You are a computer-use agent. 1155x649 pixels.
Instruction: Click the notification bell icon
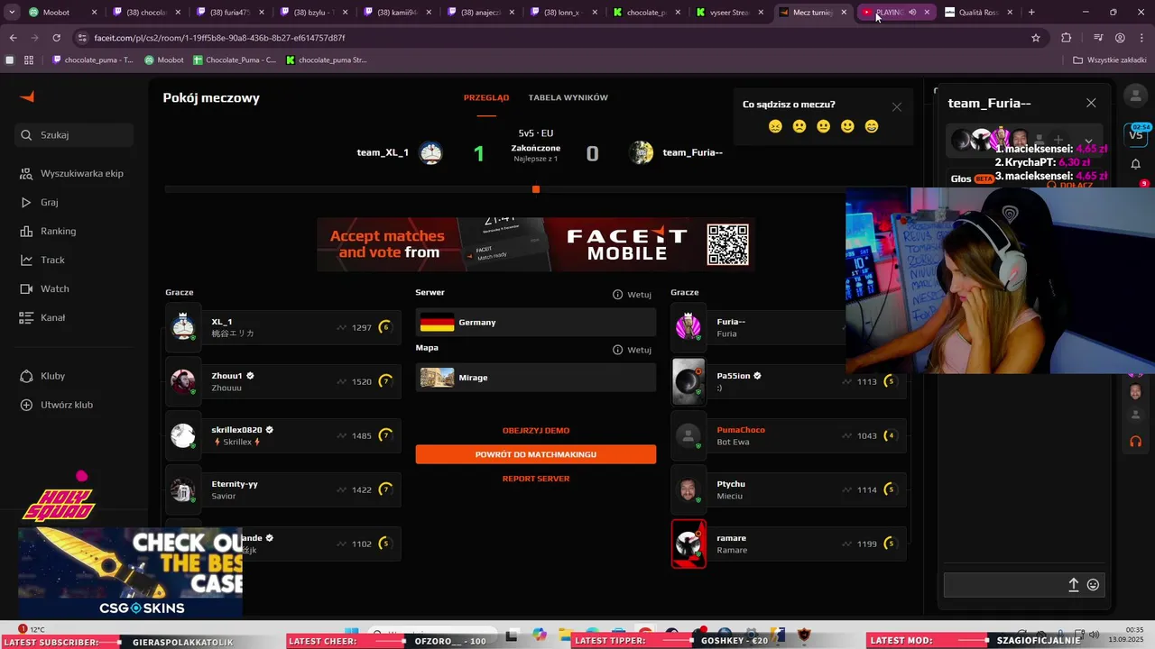pyautogui.click(x=1136, y=164)
